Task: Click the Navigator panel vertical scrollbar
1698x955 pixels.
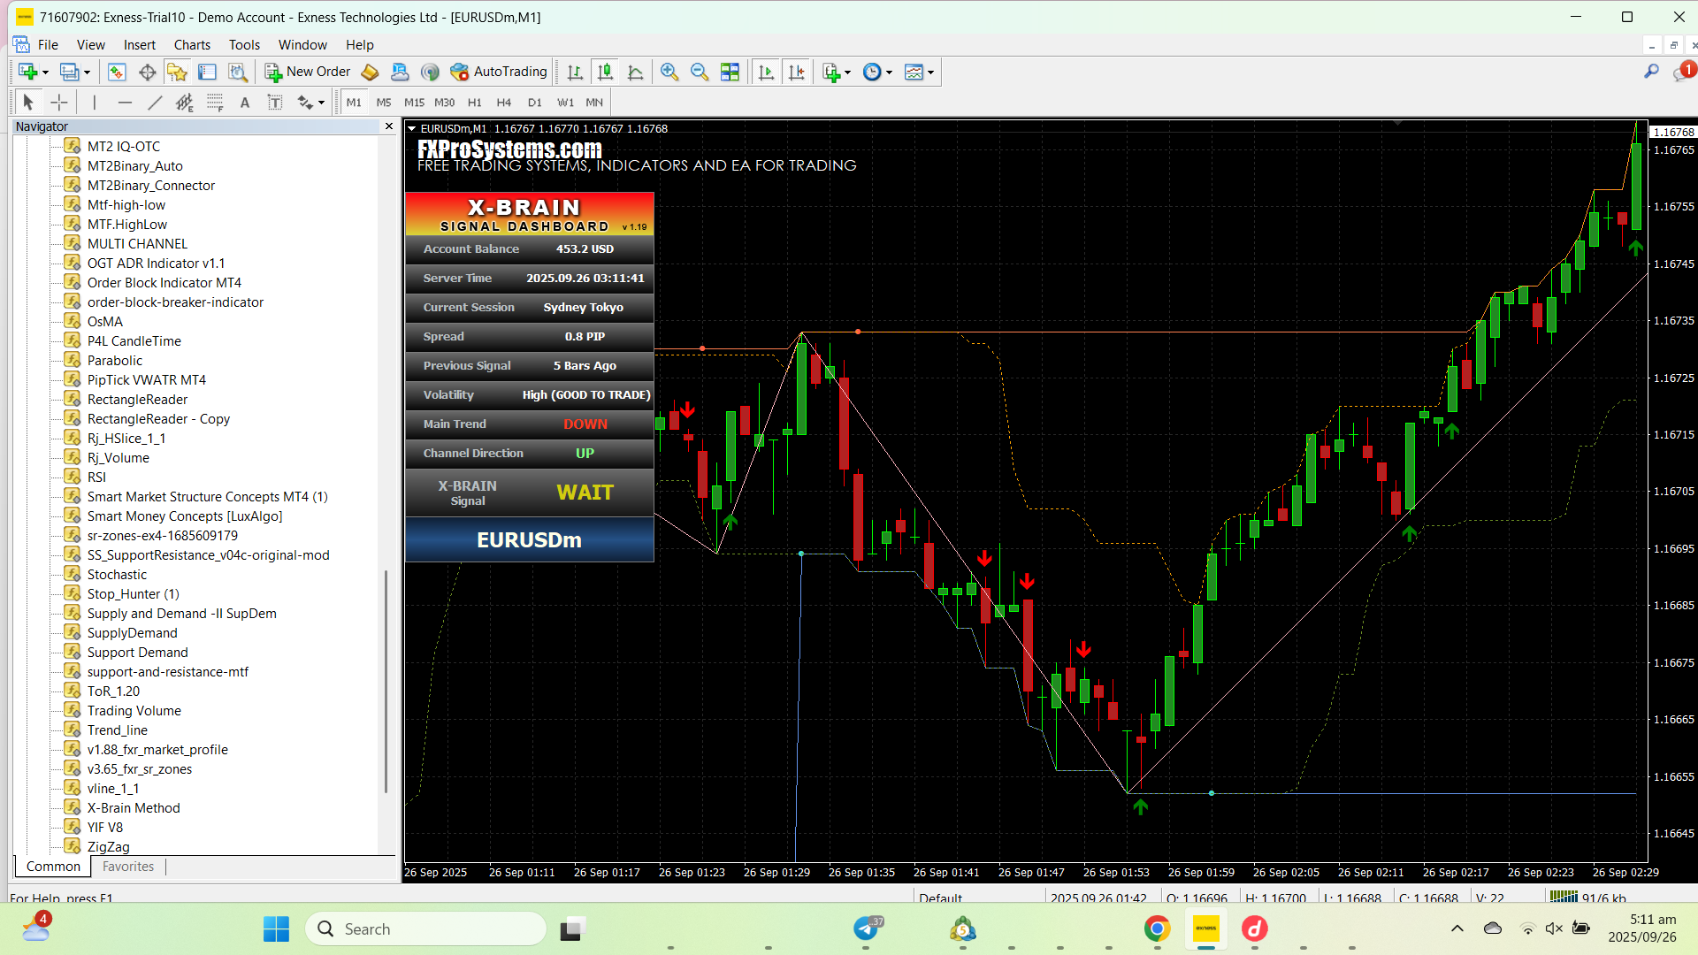Action: (x=386, y=681)
